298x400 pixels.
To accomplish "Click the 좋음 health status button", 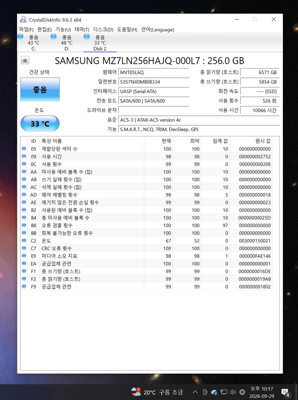I will click(x=40, y=89).
